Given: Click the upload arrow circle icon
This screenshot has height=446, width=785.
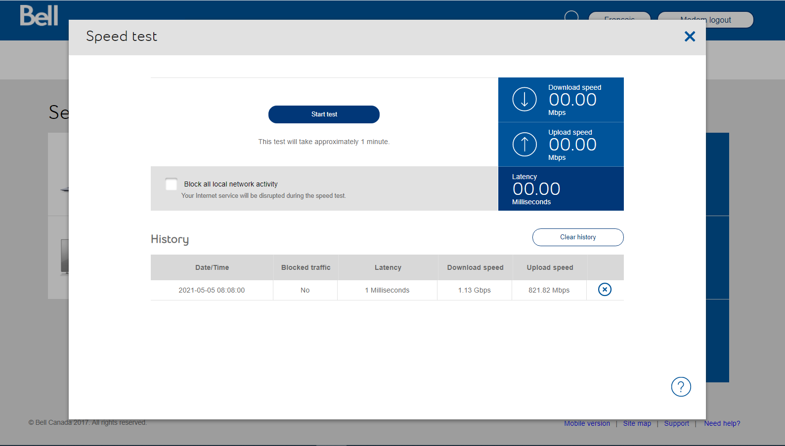Looking at the screenshot, I should (x=524, y=144).
